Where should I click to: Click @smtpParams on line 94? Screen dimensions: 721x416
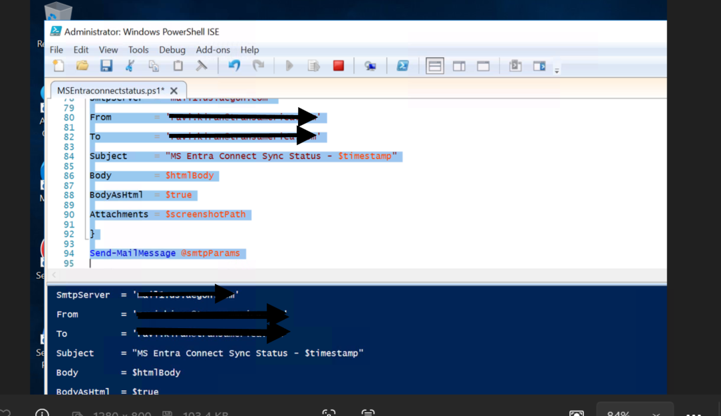coord(210,253)
